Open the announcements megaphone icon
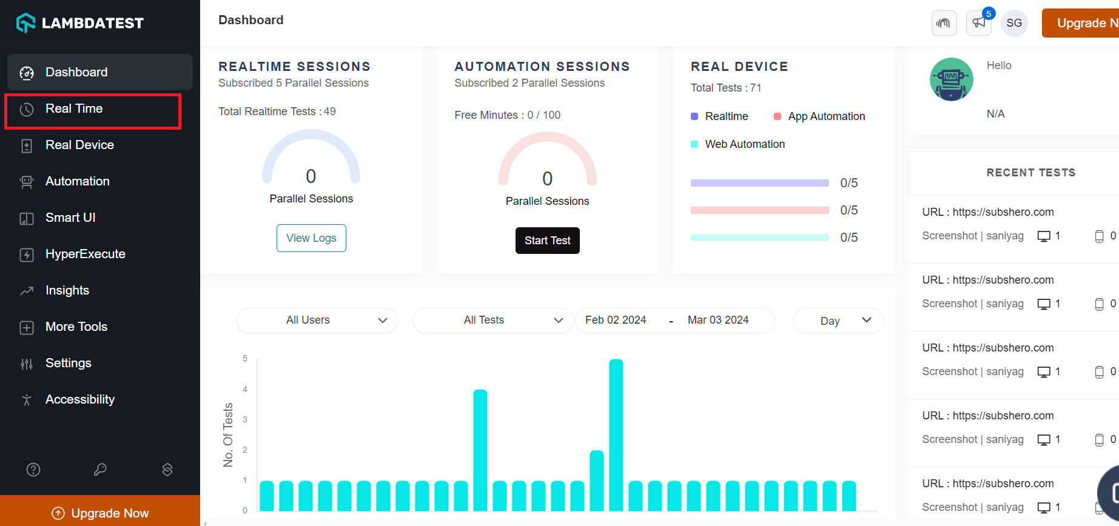 [979, 23]
